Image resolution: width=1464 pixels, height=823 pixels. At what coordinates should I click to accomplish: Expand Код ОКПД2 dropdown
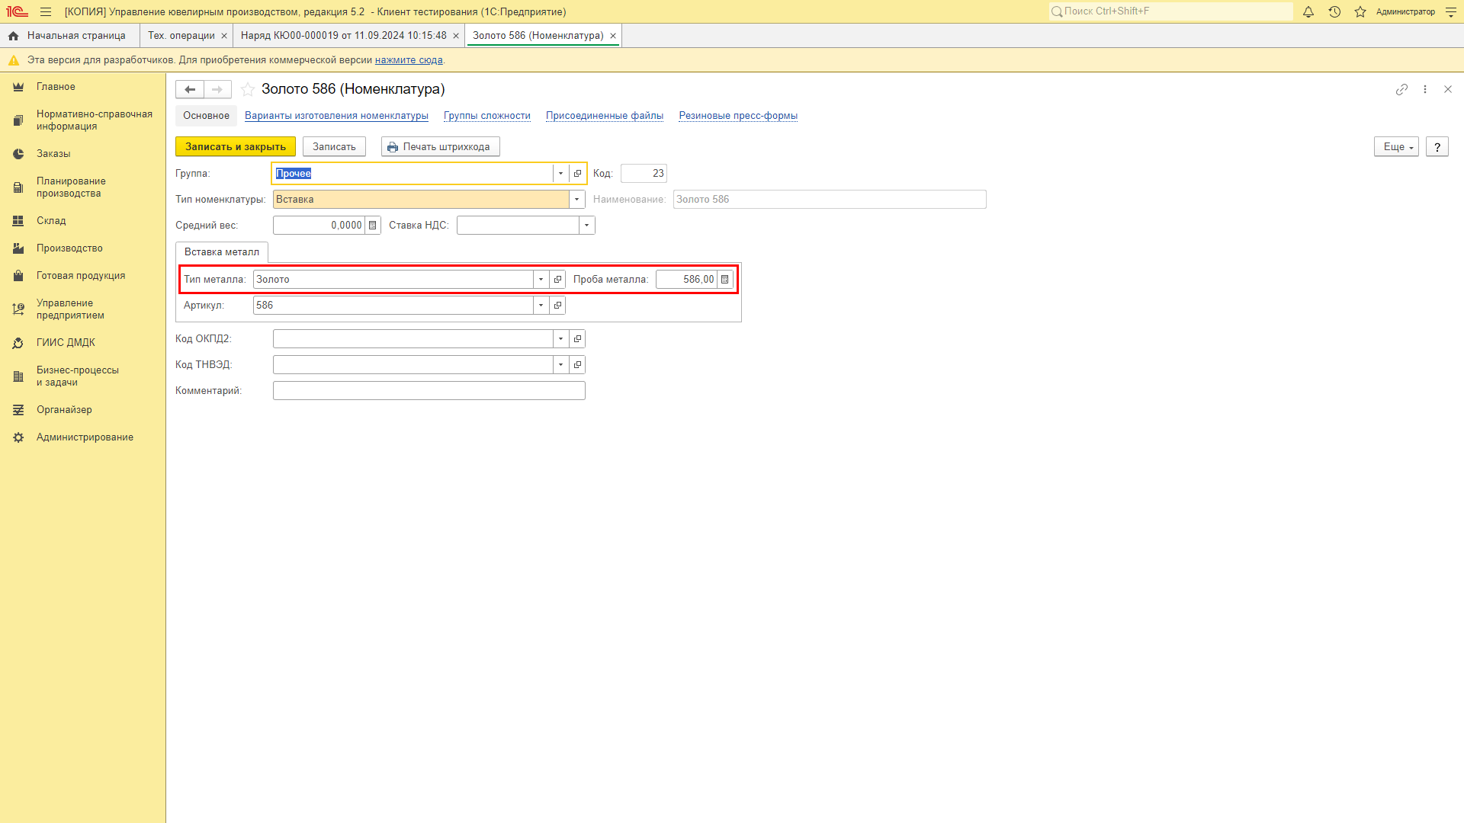point(560,338)
